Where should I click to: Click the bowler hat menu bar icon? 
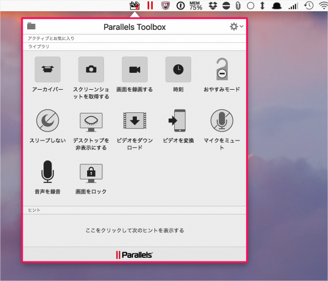[x=277, y=6]
